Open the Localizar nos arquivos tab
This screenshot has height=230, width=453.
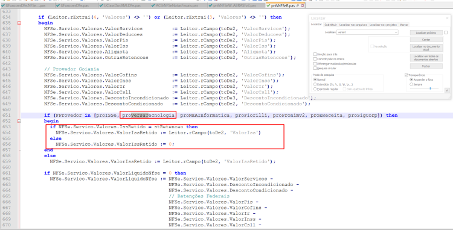tap(353, 25)
